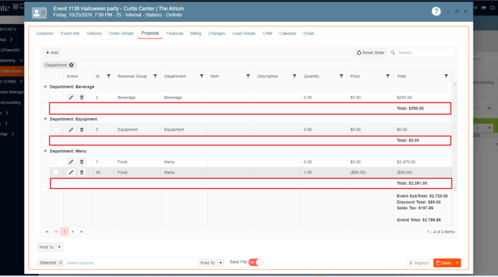
Task: Click the Select Reports field
Action: point(130,263)
